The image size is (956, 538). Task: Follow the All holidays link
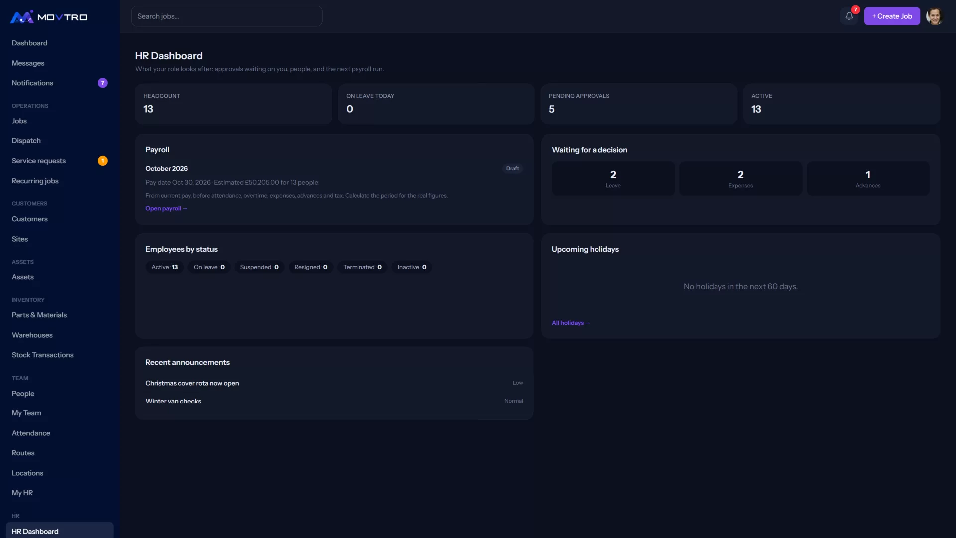click(571, 323)
